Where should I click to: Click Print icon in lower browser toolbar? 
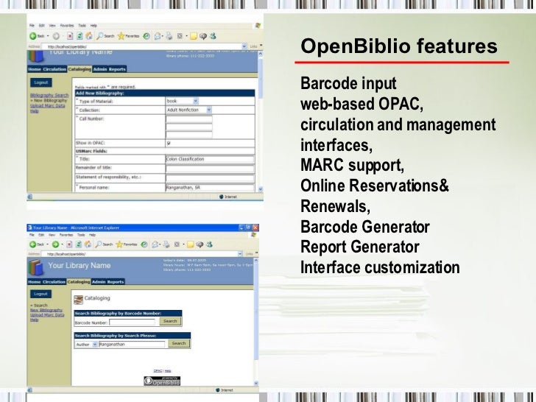tap(166, 244)
